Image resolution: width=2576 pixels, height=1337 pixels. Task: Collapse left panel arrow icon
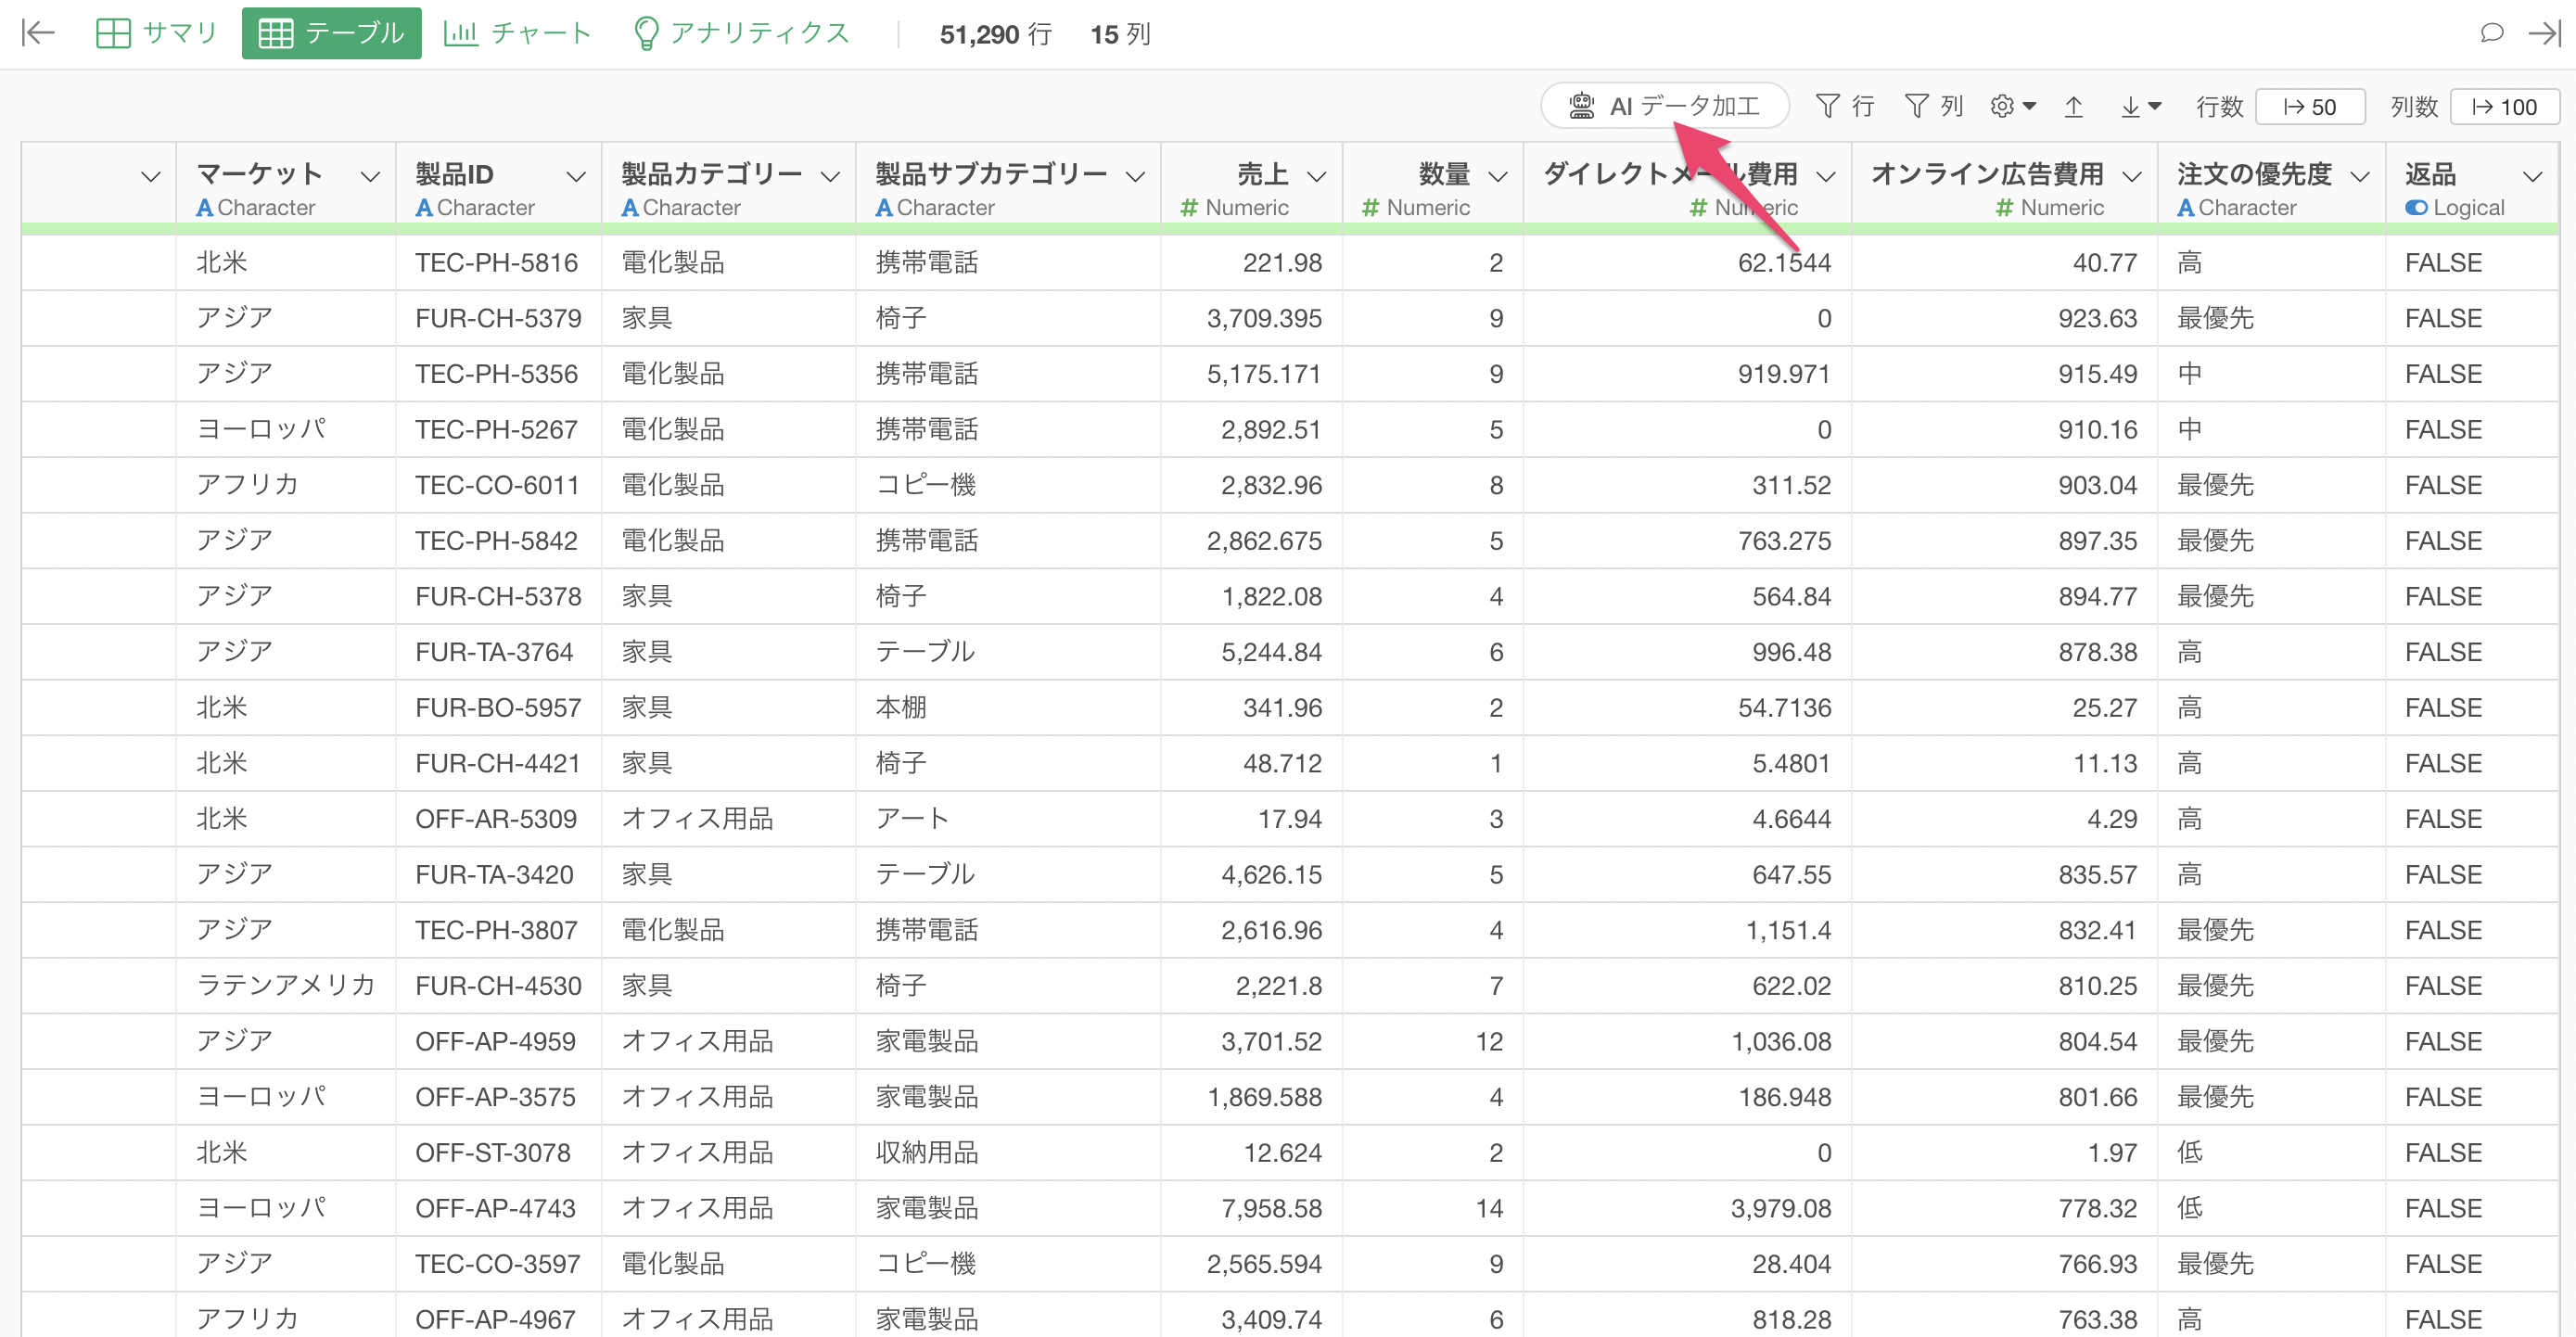(x=38, y=33)
